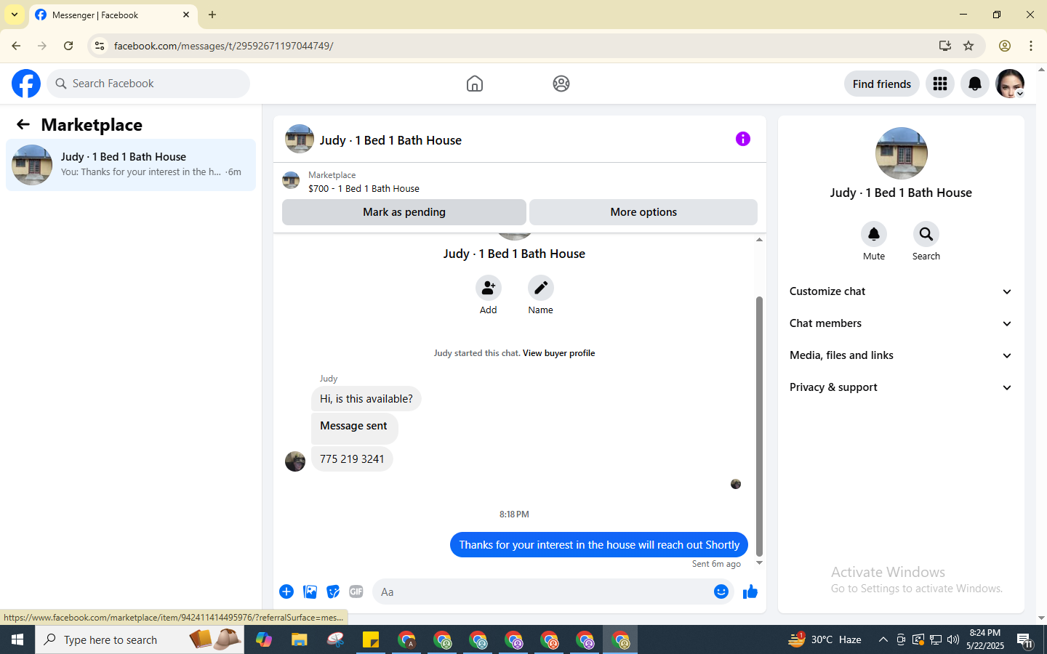Click the 'Message sent' bubble
This screenshot has width=1047, height=654.
tap(354, 428)
